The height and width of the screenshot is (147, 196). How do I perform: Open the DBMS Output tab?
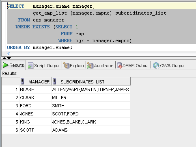click(133, 66)
